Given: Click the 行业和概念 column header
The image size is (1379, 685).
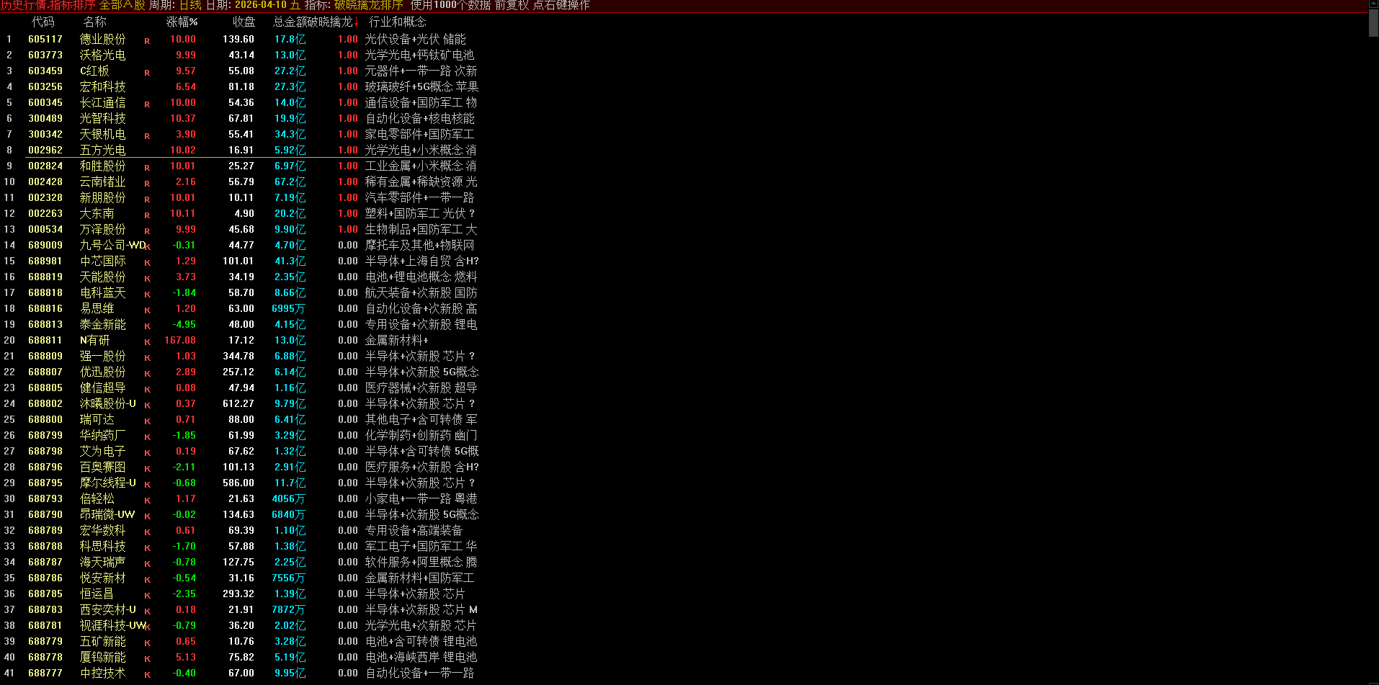Looking at the screenshot, I should pyautogui.click(x=397, y=22).
